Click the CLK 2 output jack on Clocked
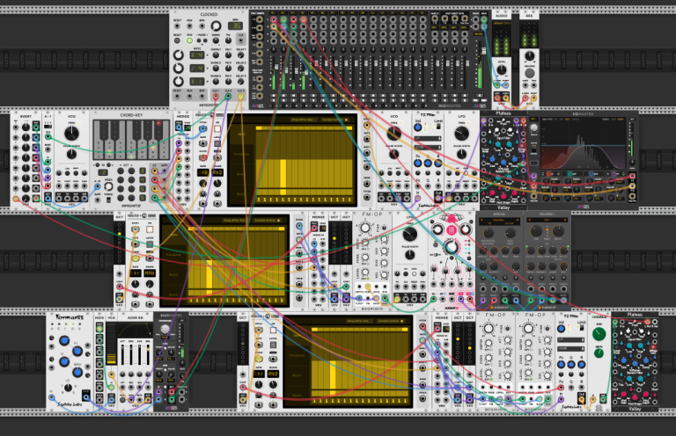This screenshot has height=436, width=676. tap(228, 97)
